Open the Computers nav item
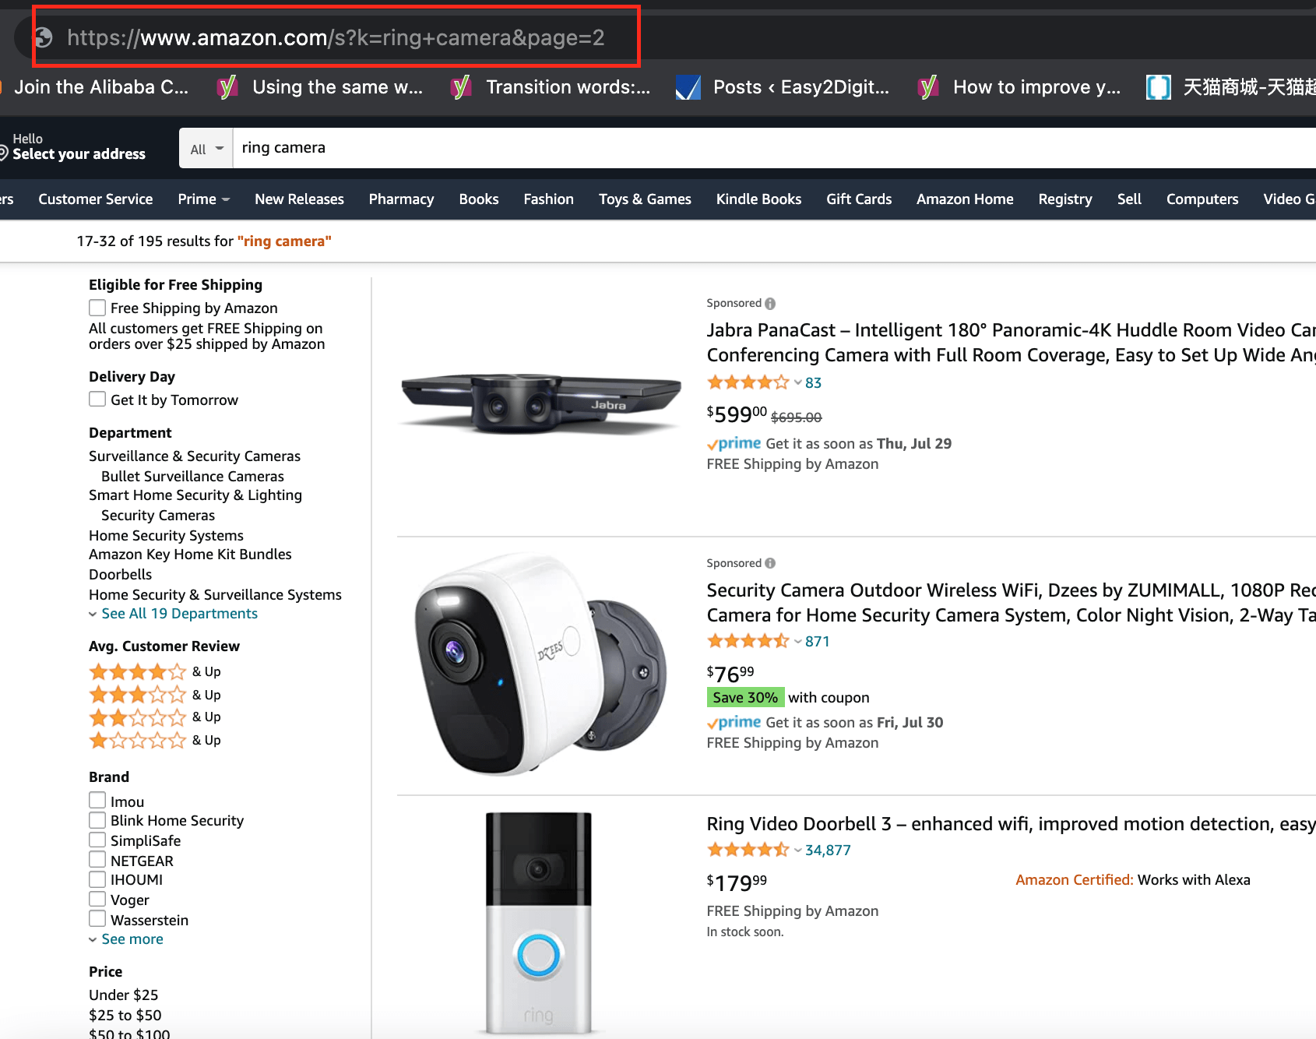 coord(1202,199)
